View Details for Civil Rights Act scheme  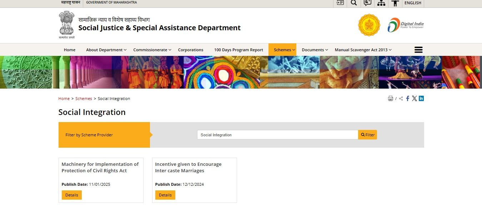(x=72, y=195)
